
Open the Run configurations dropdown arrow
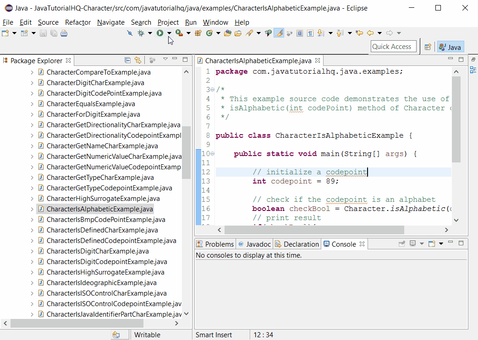pyautogui.click(x=169, y=33)
